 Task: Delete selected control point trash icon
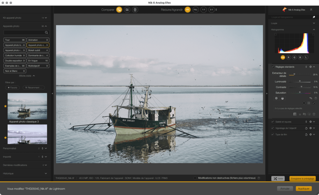click(x=314, y=114)
